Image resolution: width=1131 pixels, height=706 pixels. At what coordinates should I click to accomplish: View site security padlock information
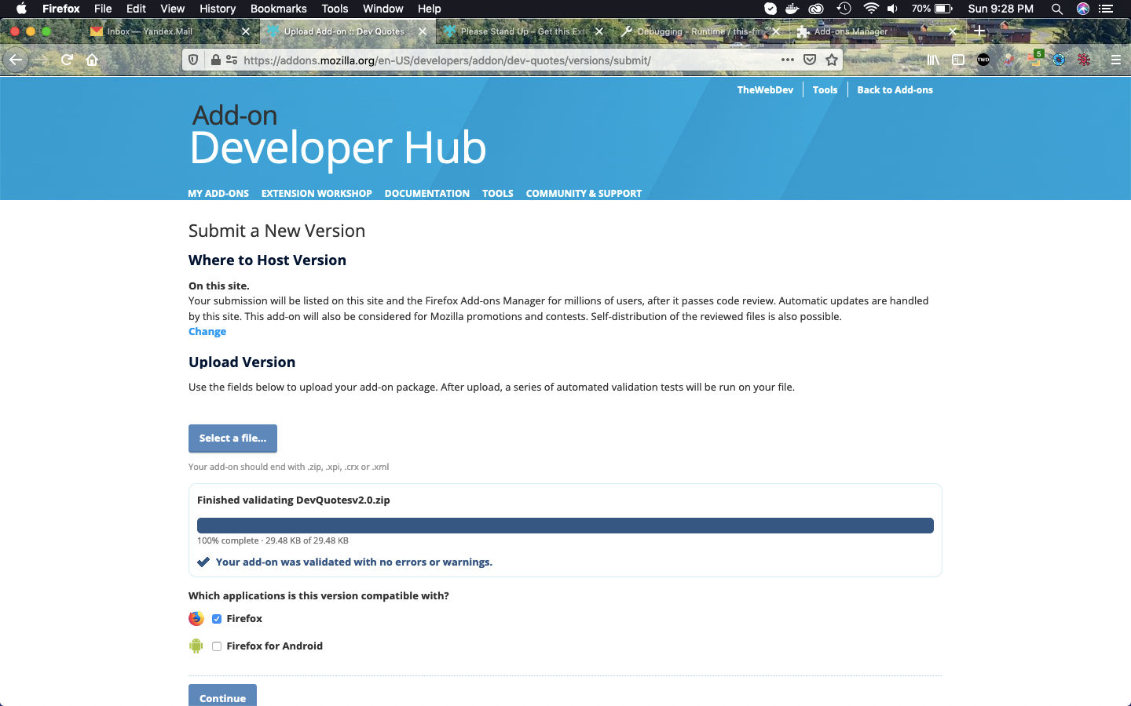(x=216, y=60)
